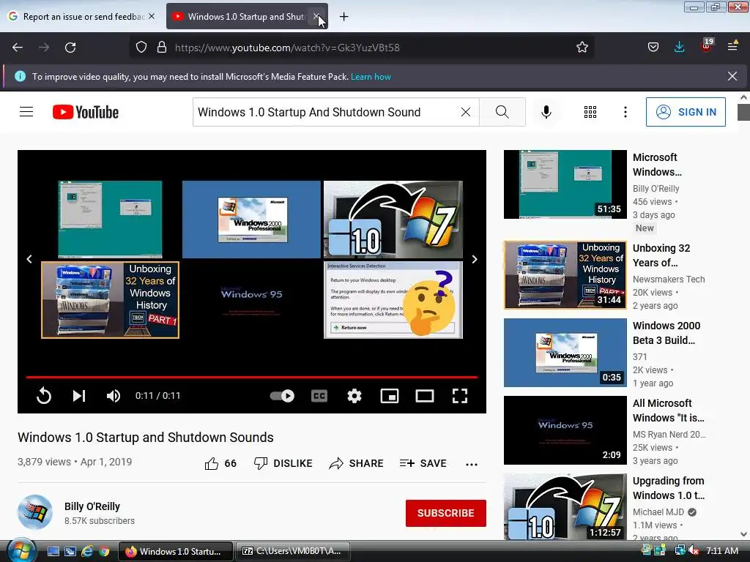
Task: Open the YouTube apps grid
Action: (x=590, y=112)
